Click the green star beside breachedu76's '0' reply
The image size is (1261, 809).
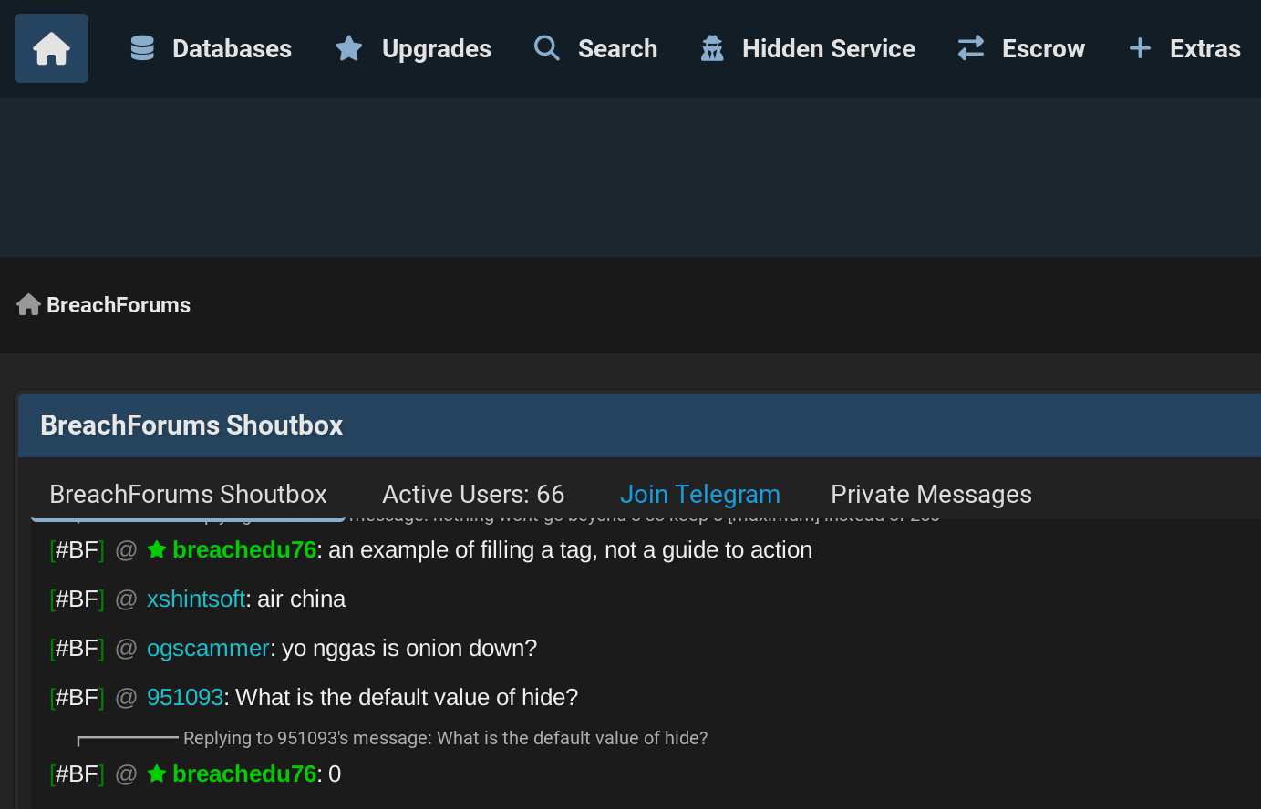(157, 773)
